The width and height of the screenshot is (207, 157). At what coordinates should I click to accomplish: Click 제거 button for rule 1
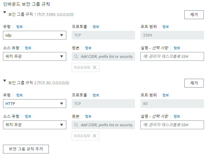pyautogui.click(x=194, y=15)
